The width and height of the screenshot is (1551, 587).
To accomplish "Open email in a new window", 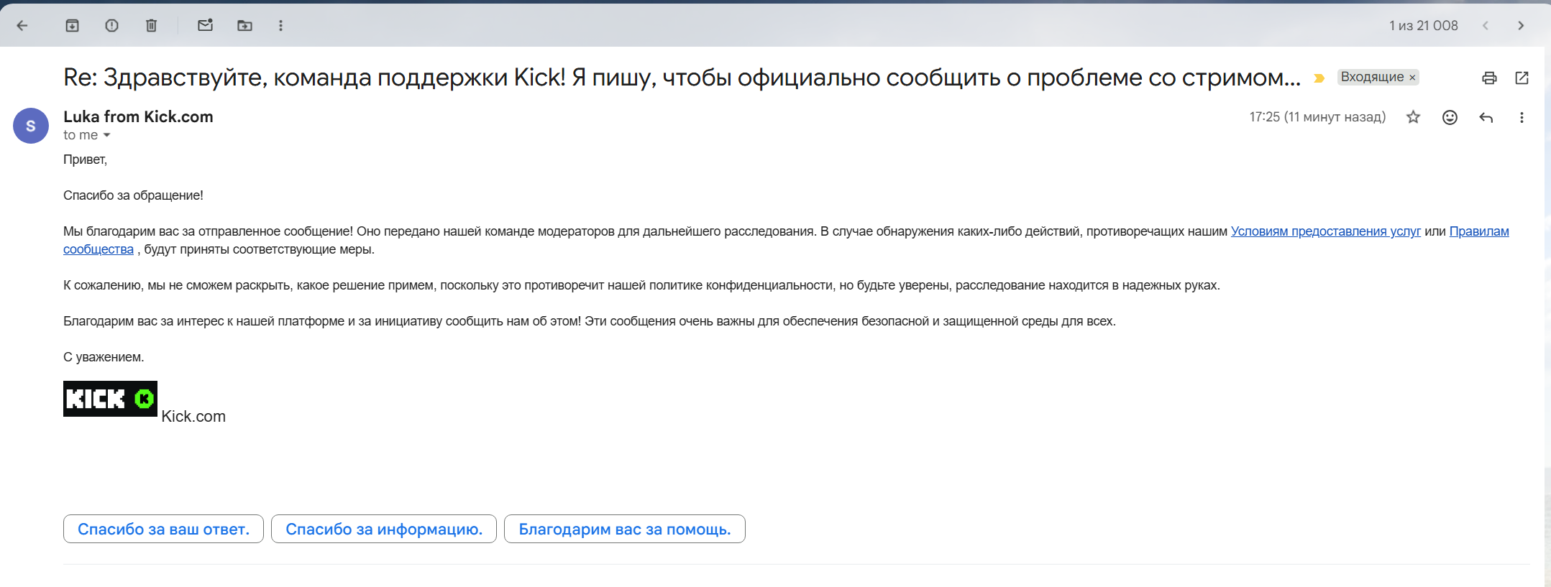I will 1522,78.
